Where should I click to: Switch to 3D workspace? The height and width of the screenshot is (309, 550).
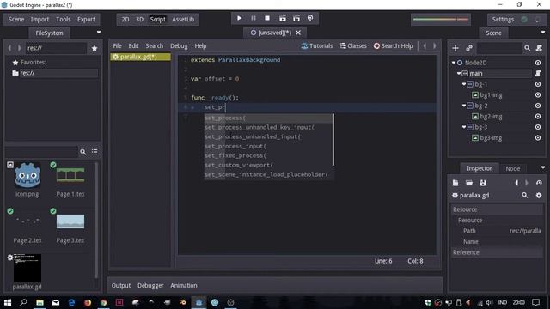(x=139, y=19)
